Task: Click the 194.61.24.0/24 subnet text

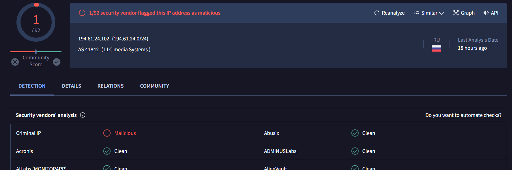Action: [130, 39]
